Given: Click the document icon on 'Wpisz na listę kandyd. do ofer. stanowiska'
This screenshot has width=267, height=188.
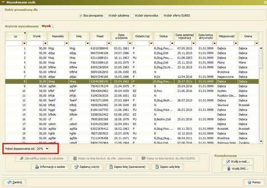Looking at the screenshot, I should (75, 158).
